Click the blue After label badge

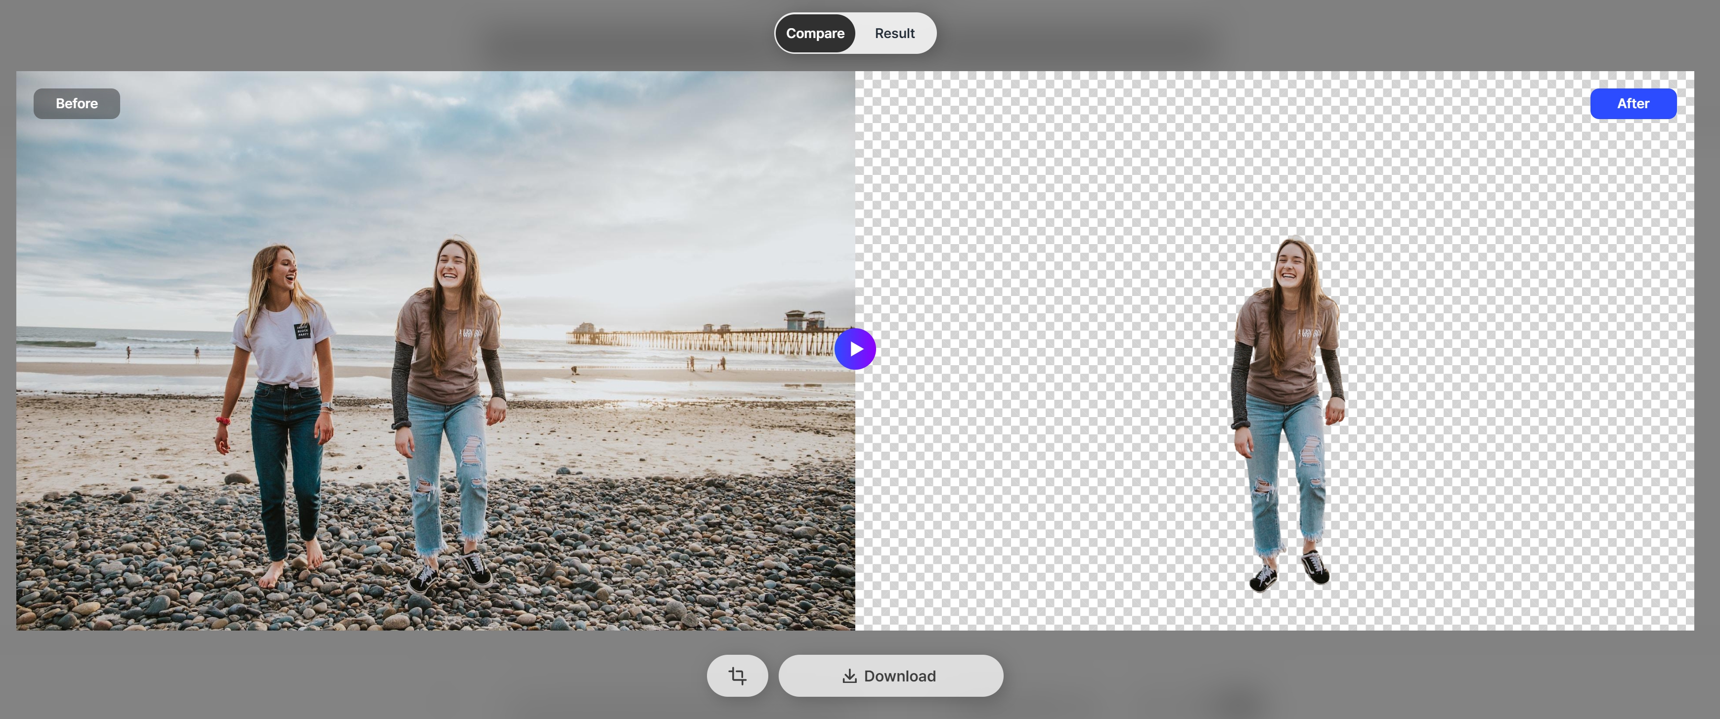click(1632, 103)
